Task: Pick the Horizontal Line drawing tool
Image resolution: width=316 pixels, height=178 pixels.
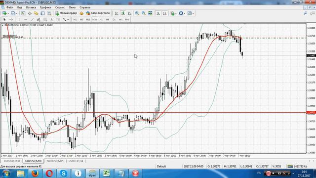Action: [x=26, y=20]
